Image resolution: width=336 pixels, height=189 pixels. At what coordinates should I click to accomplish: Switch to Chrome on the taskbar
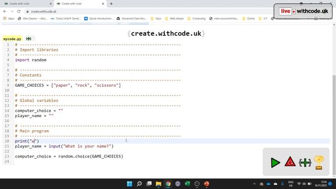click(168, 184)
